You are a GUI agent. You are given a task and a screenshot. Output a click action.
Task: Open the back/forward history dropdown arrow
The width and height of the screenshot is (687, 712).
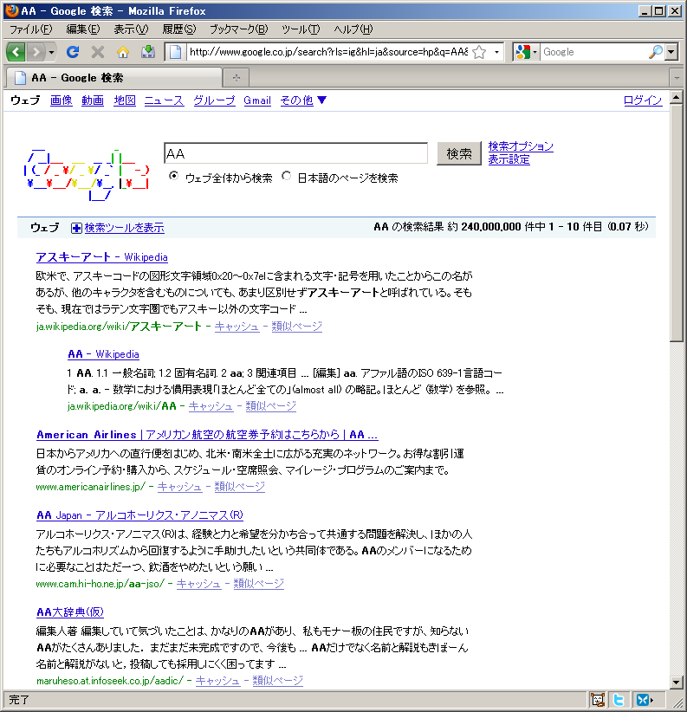coord(51,52)
